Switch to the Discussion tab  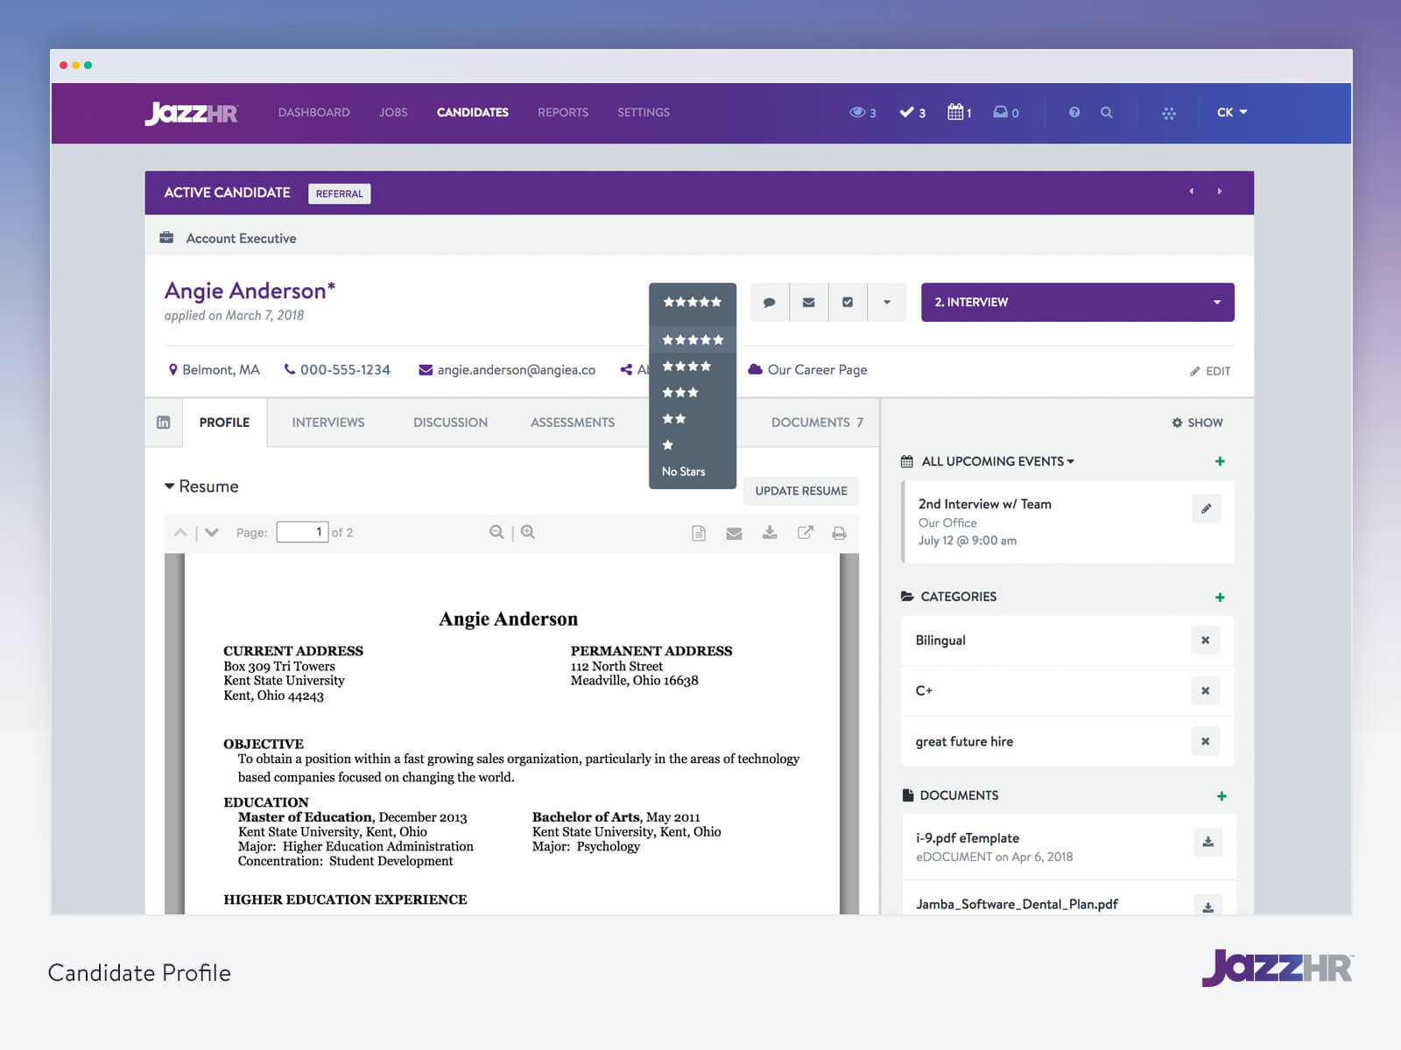(451, 423)
